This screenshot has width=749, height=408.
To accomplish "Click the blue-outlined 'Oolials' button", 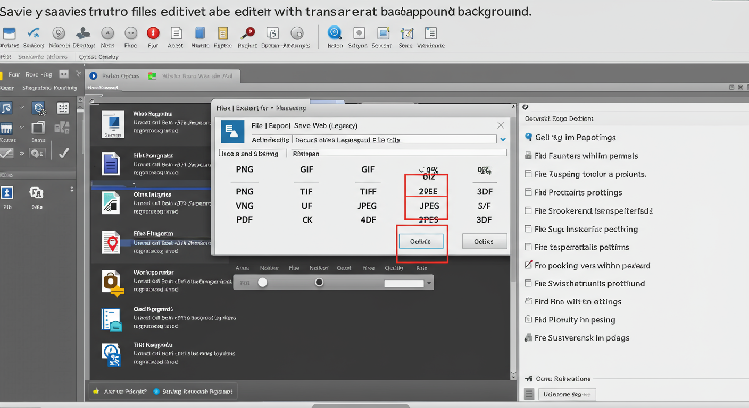I will pos(421,241).
